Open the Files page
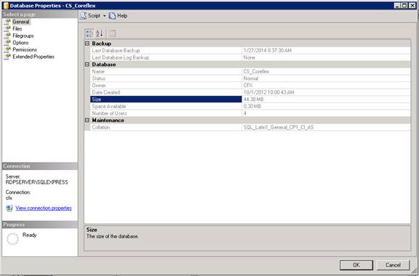The image size is (419, 276). tap(17, 28)
